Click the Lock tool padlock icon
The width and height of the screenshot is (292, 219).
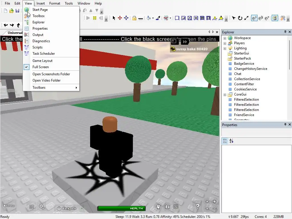tap(134, 18)
